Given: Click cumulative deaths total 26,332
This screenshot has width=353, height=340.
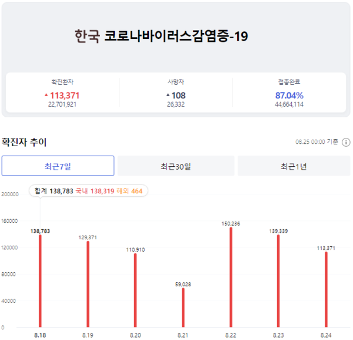Looking at the screenshot, I should coord(176,104).
